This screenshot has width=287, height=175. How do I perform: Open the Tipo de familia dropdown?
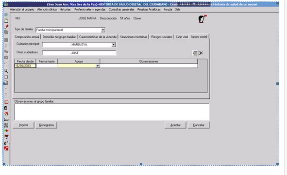click(x=103, y=30)
